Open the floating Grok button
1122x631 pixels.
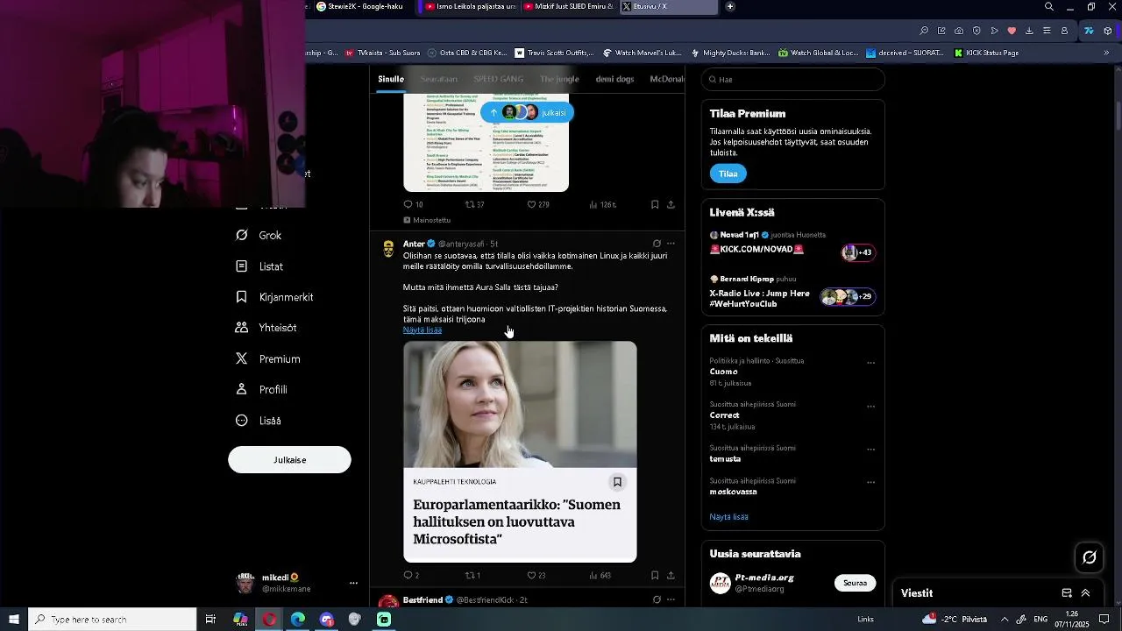(x=1090, y=557)
